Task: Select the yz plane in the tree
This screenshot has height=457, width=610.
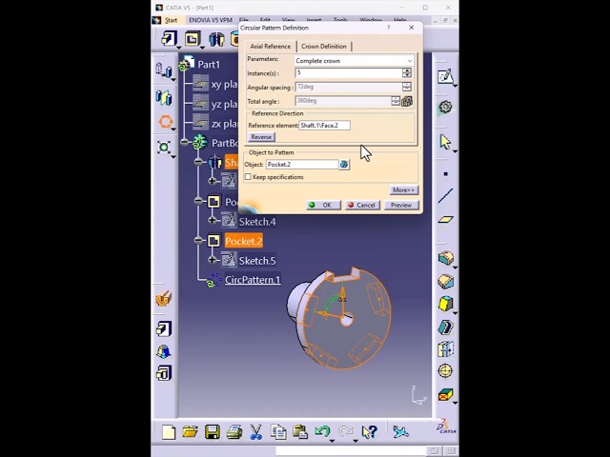Action: click(224, 104)
